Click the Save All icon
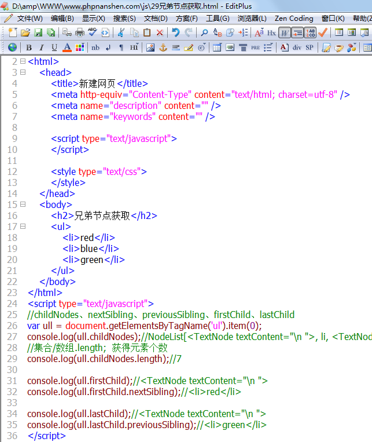372x442 pixels. 51,32
